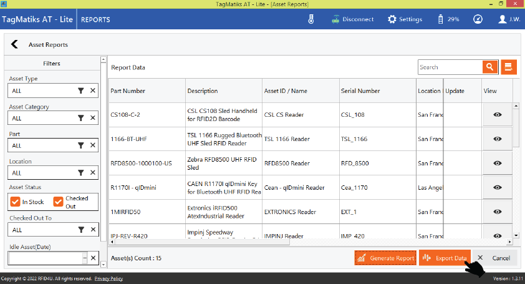Click the battery 29% indicator
Image resolution: width=525 pixels, height=284 pixels.
pyautogui.click(x=449, y=19)
